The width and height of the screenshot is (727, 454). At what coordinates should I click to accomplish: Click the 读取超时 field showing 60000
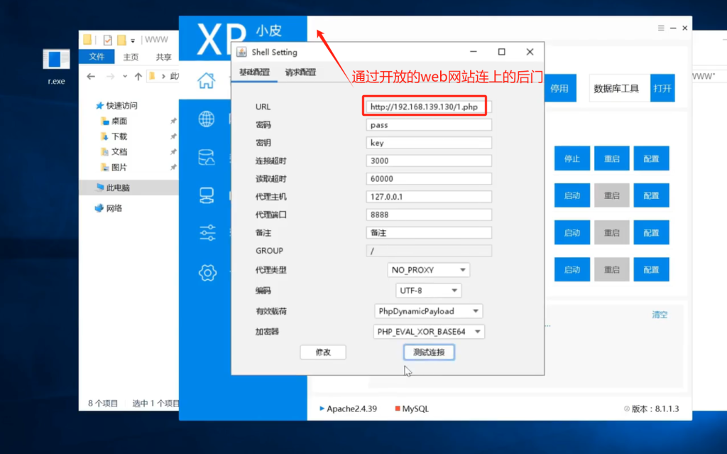tap(428, 179)
